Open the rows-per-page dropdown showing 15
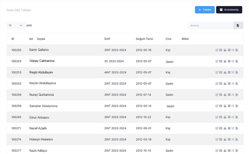Viewport: 249px width, 154px height. click(15, 25)
